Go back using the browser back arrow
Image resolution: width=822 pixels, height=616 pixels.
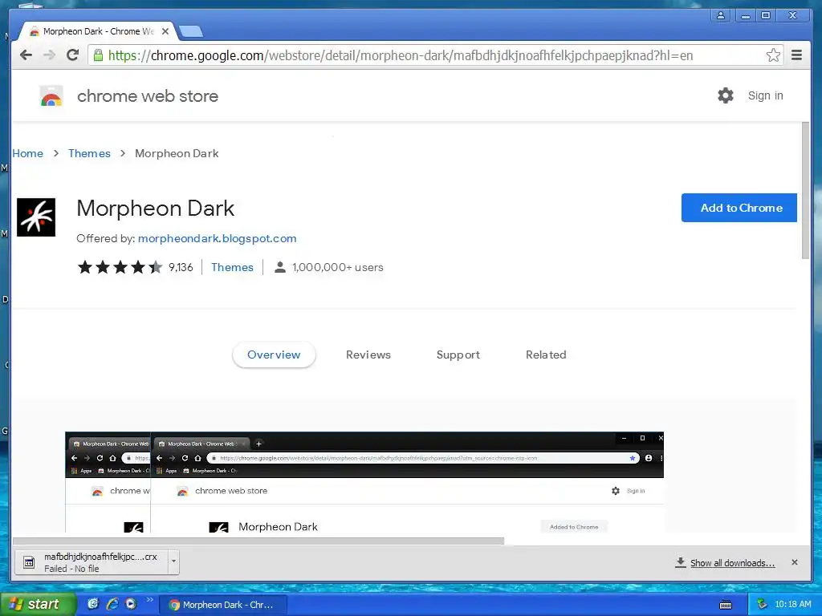coord(26,55)
